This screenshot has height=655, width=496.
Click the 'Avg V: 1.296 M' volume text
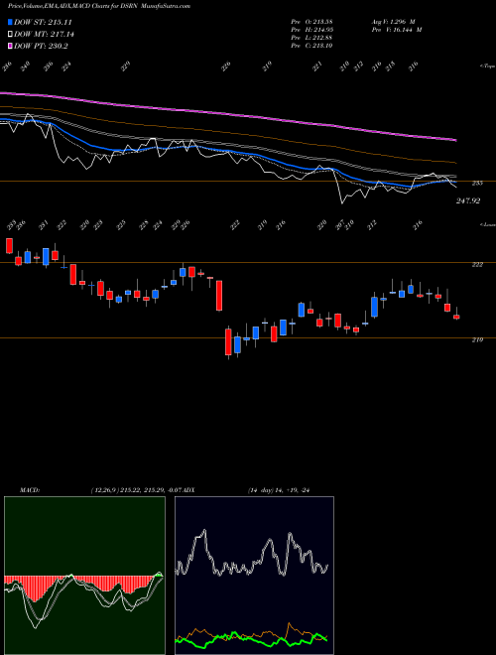coord(393,22)
